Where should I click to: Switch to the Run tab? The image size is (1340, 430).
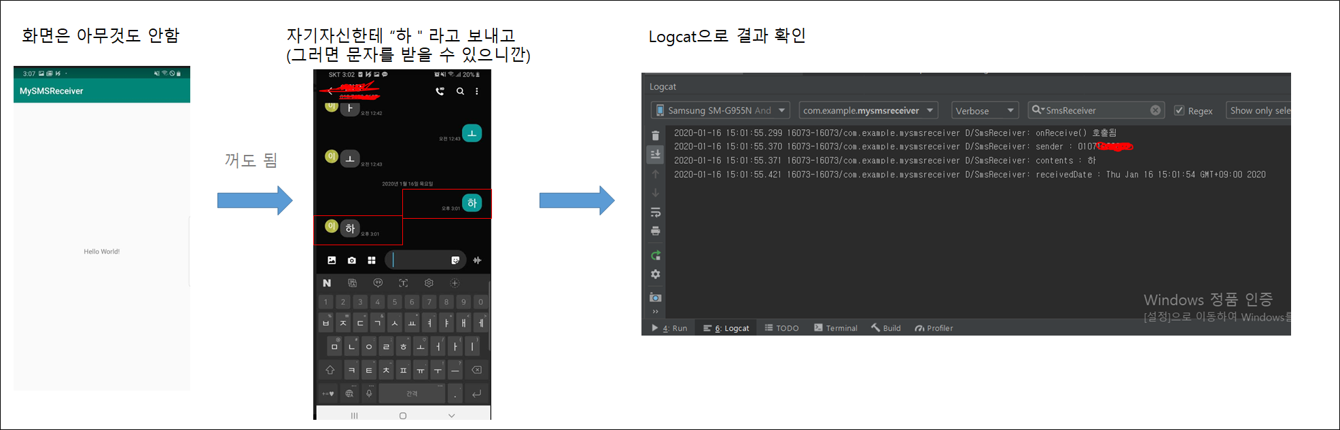(669, 328)
